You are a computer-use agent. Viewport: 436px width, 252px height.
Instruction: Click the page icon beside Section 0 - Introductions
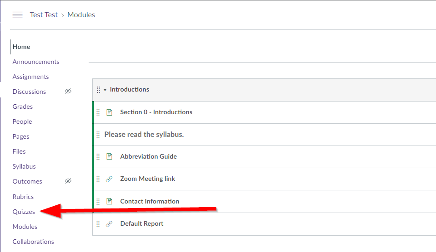point(109,112)
